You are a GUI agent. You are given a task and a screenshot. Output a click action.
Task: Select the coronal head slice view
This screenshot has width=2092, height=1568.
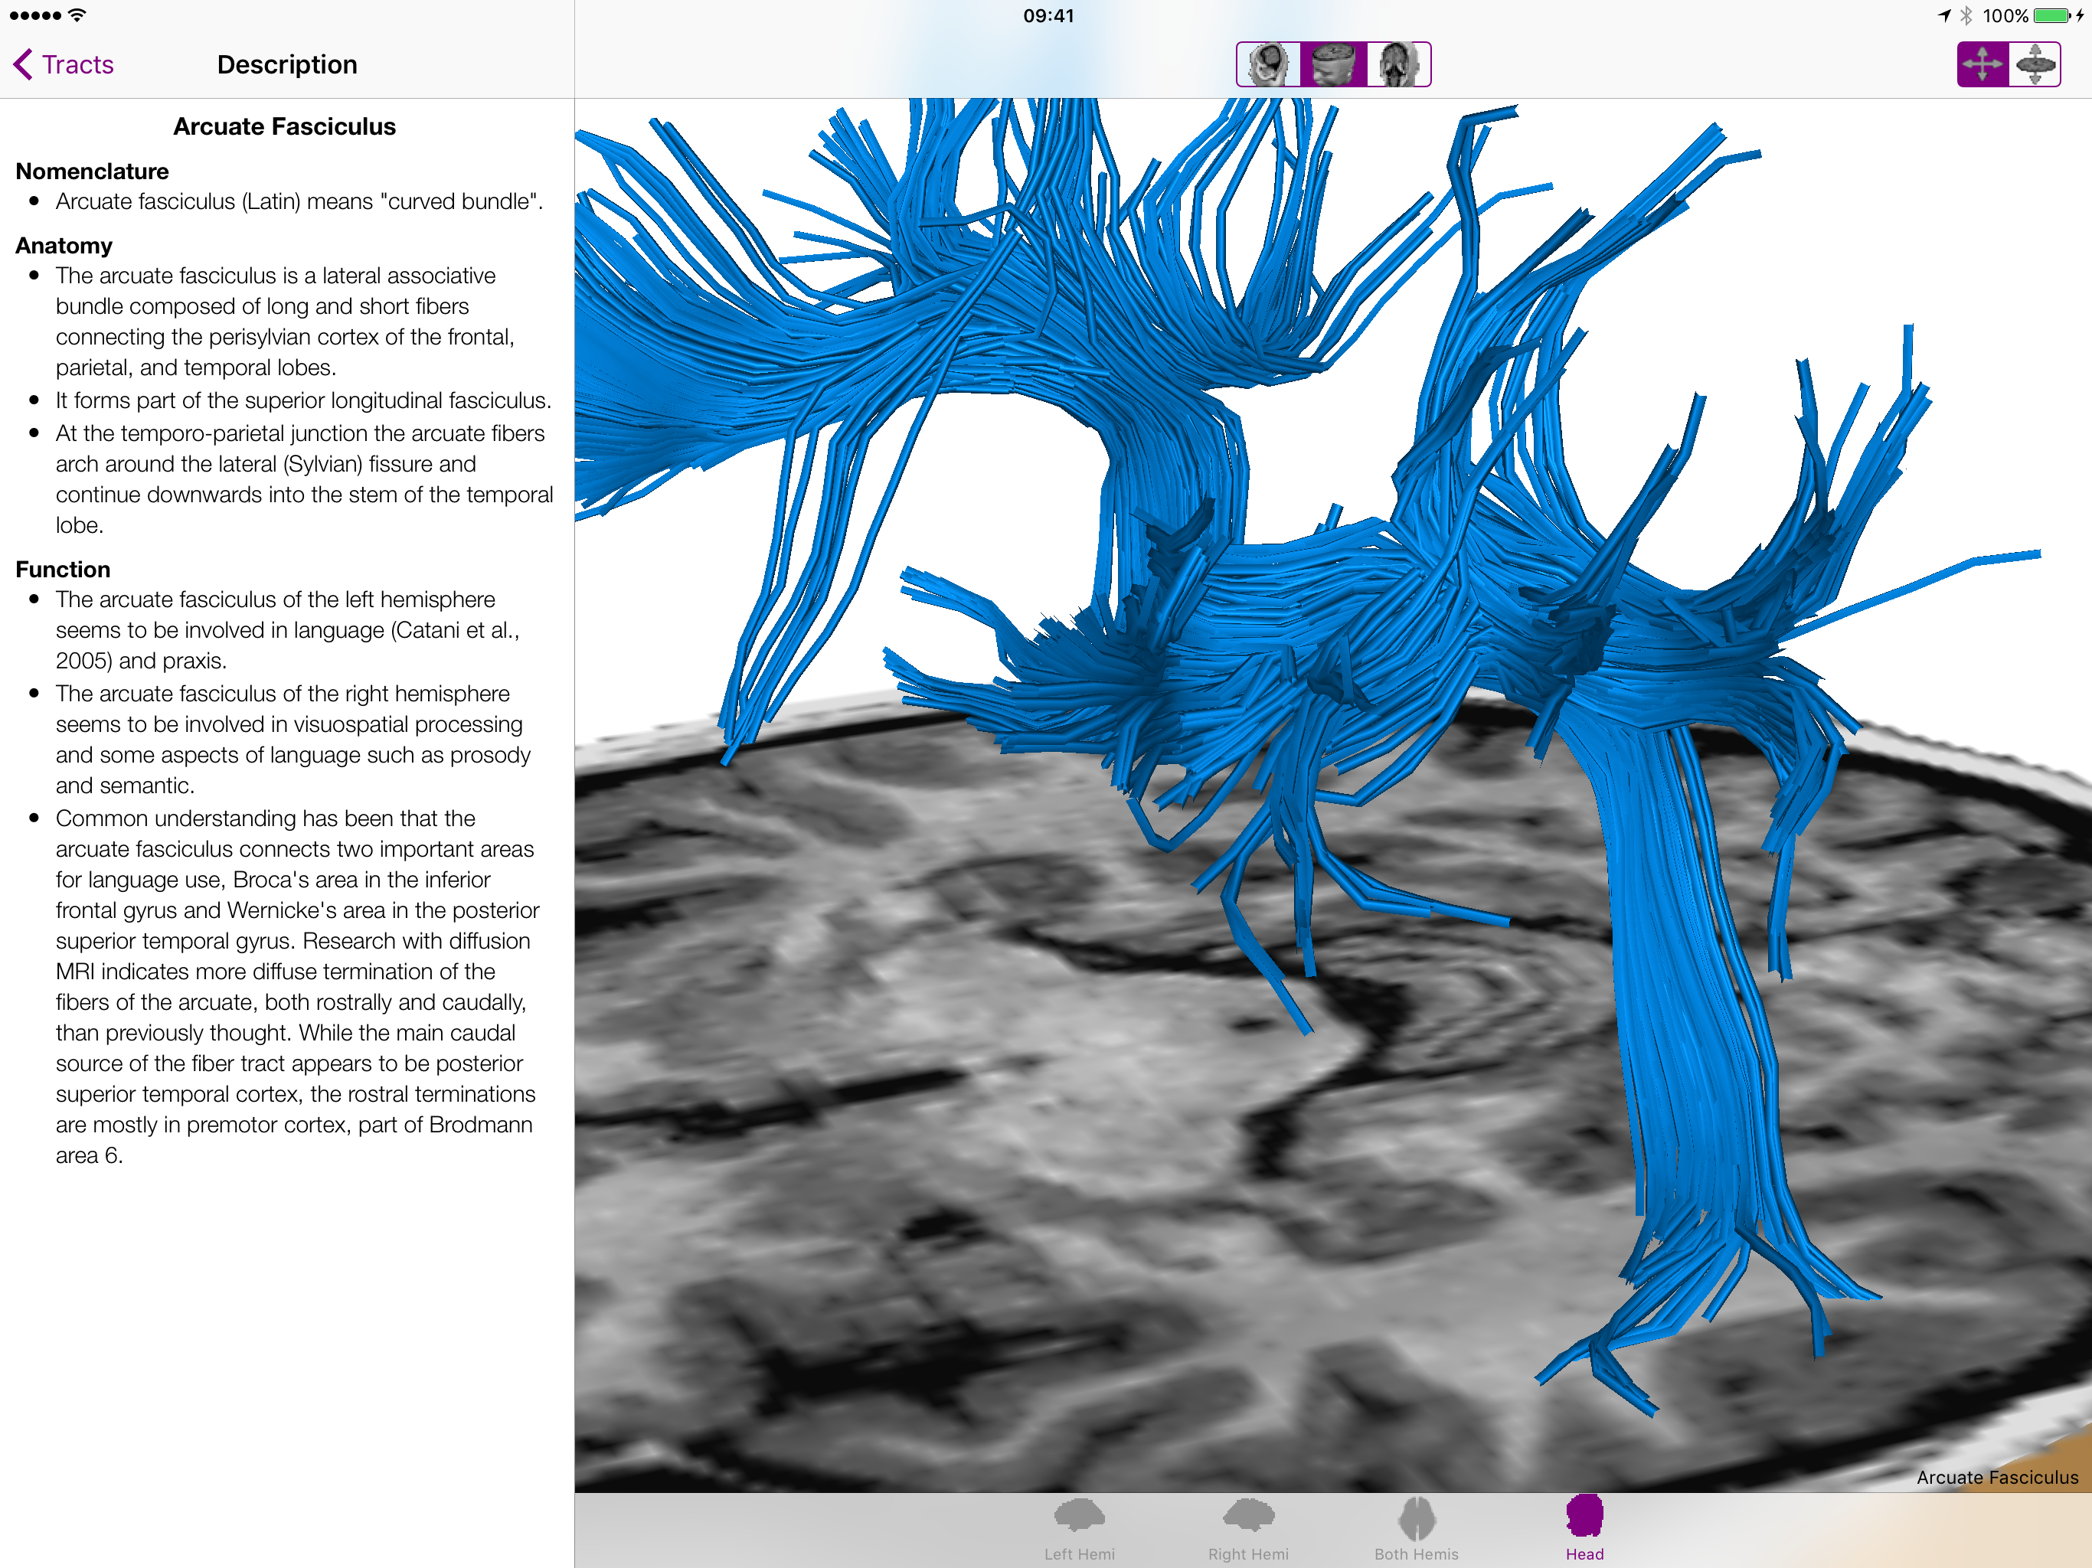[x=1397, y=64]
